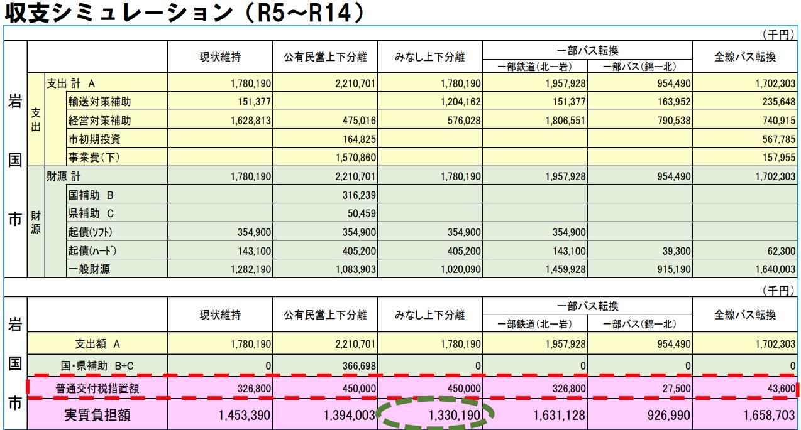This screenshot has width=801, height=430.
Task: Select the 経営対策補助 row label
Action: (99, 120)
